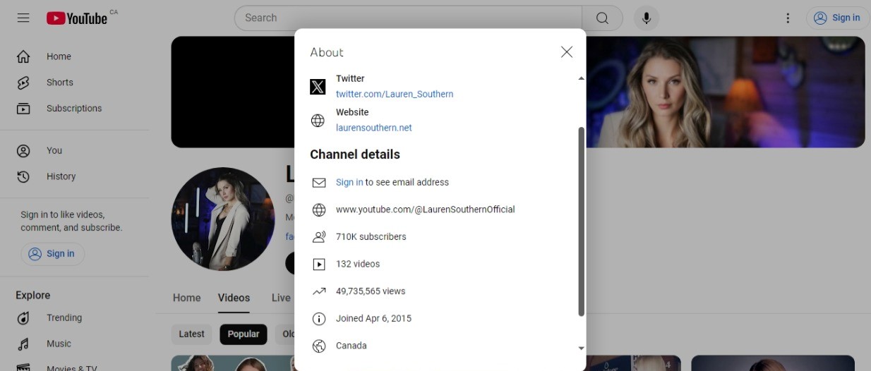Image resolution: width=871 pixels, height=371 pixels.
Task: Open History in the sidebar
Action: (74, 176)
